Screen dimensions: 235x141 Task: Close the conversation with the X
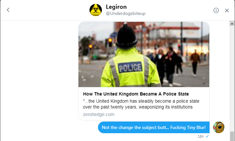click(227, 10)
